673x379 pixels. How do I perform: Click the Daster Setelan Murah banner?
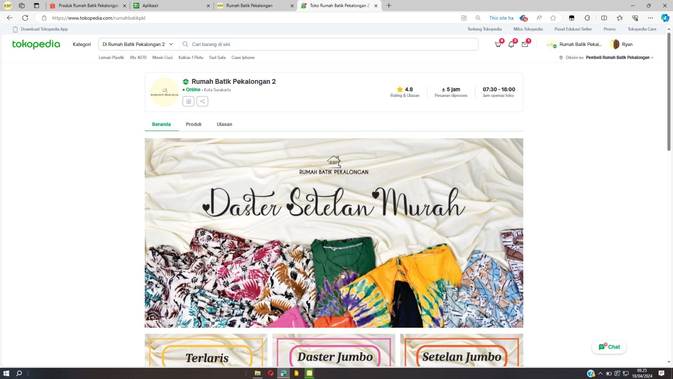pyautogui.click(x=334, y=233)
